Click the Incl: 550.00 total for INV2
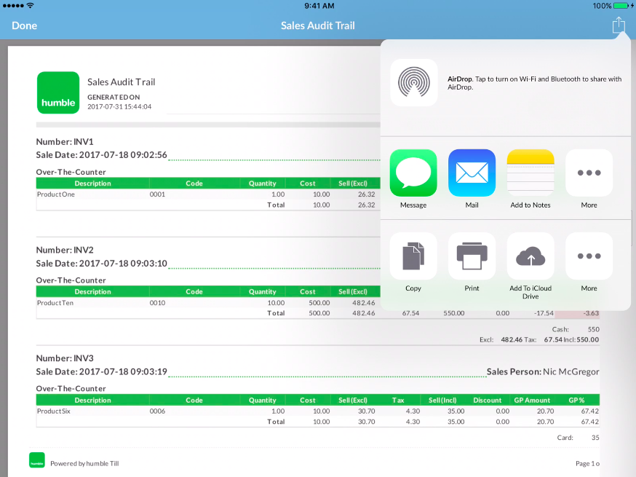636x477 pixels. tap(581, 340)
